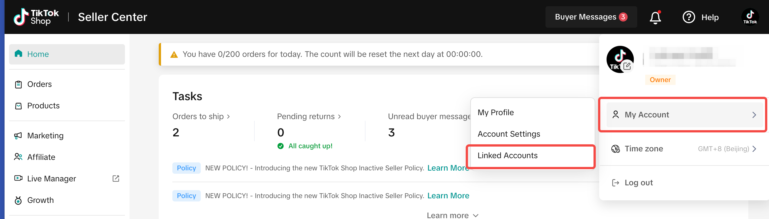The width and height of the screenshot is (769, 219).
Task: Click the edit pencil on profile picture
Action: tap(627, 66)
